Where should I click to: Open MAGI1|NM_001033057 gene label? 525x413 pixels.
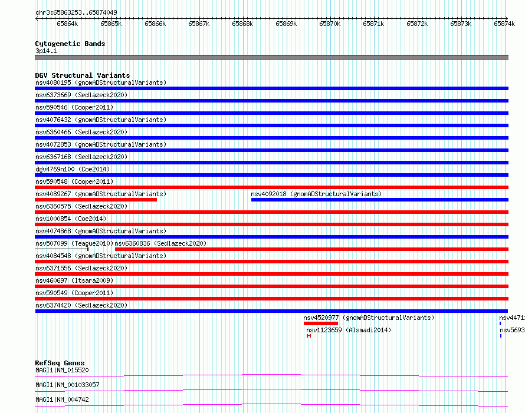point(67,385)
